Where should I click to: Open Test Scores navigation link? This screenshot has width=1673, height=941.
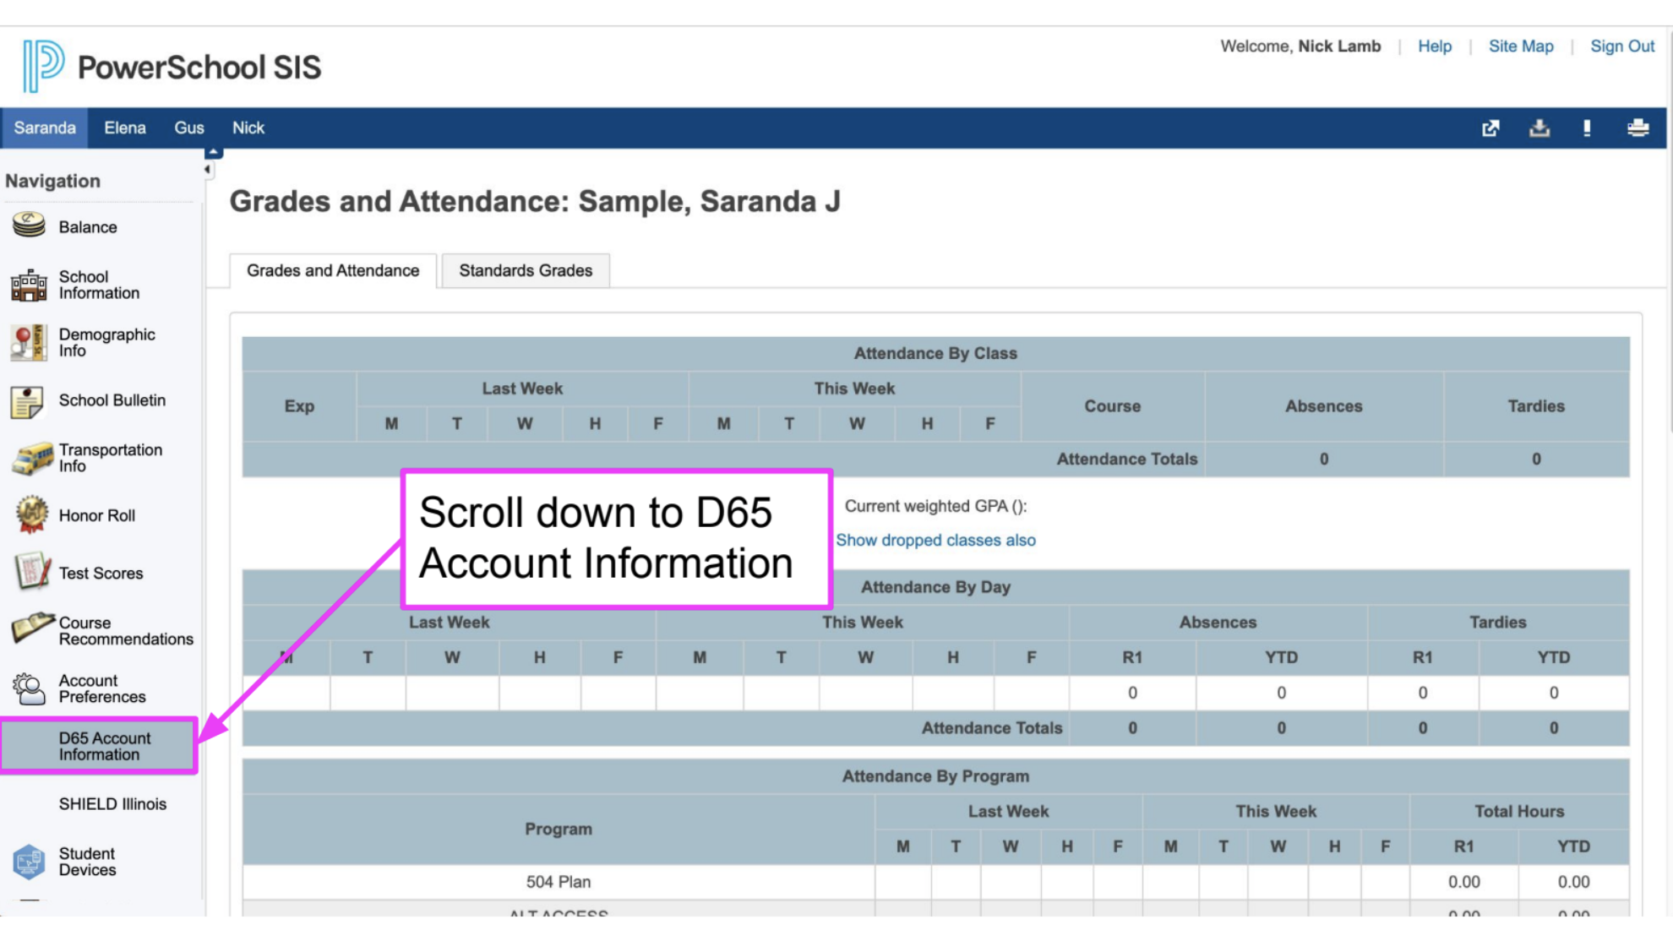pyautogui.click(x=101, y=574)
